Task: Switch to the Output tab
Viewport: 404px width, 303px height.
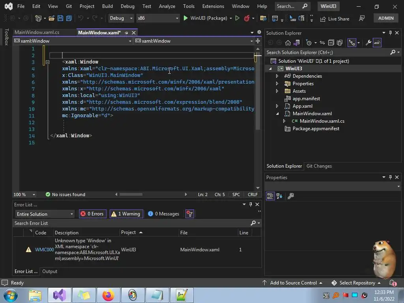Action: tap(50, 271)
